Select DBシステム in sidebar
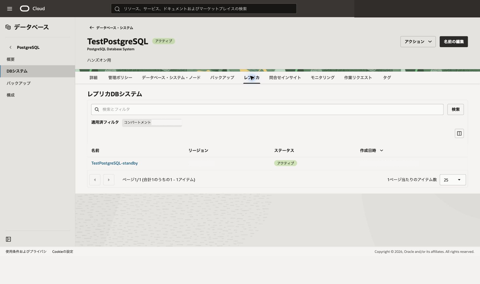The width and height of the screenshot is (480, 284). (37, 71)
